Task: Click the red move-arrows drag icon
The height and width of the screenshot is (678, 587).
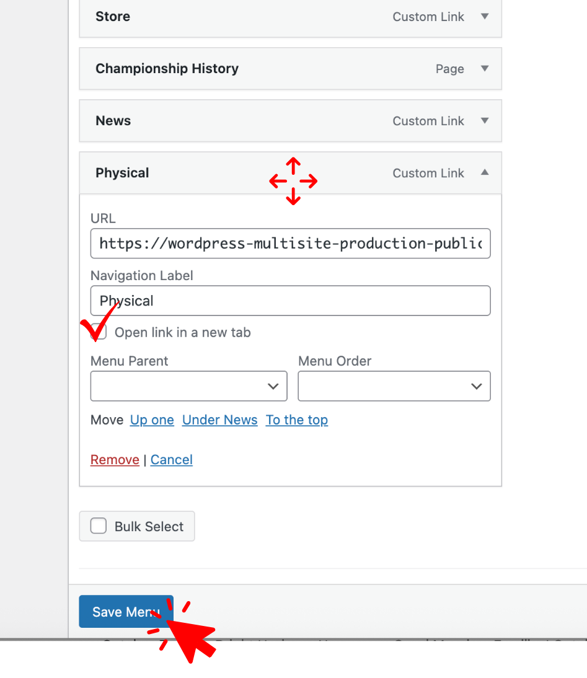Action: pos(293,181)
